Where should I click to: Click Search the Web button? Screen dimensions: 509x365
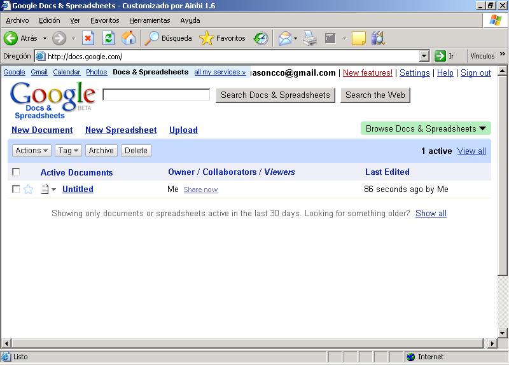tap(375, 95)
